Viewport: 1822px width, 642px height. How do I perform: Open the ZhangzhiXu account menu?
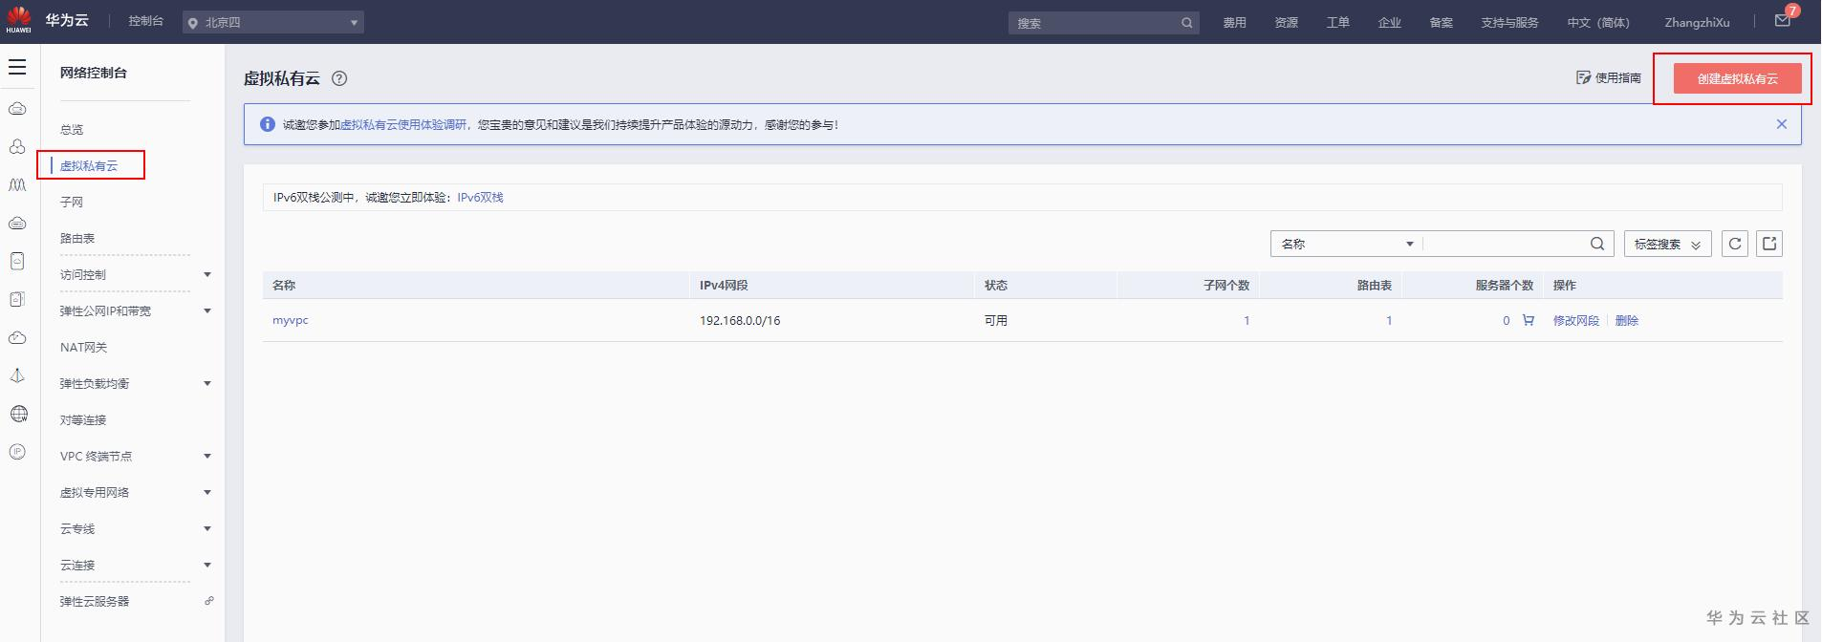coord(1697,22)
